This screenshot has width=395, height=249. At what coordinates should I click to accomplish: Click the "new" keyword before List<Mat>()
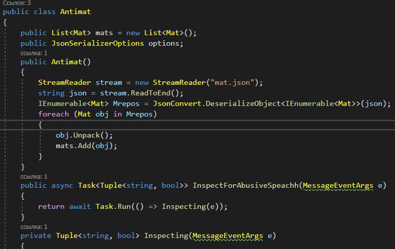pos(133,33)
